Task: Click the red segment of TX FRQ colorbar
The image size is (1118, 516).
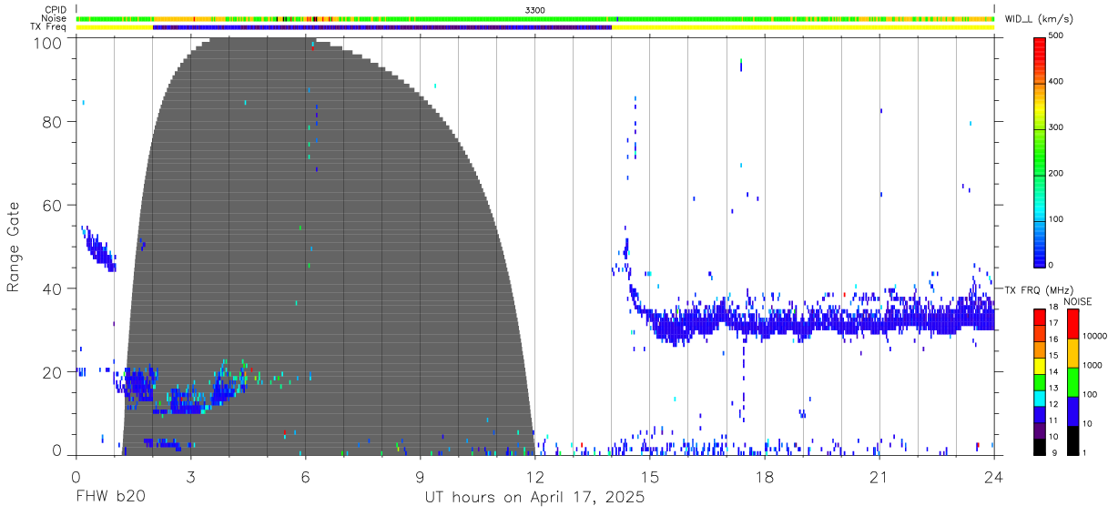Action: click(x=1040, y=318)
